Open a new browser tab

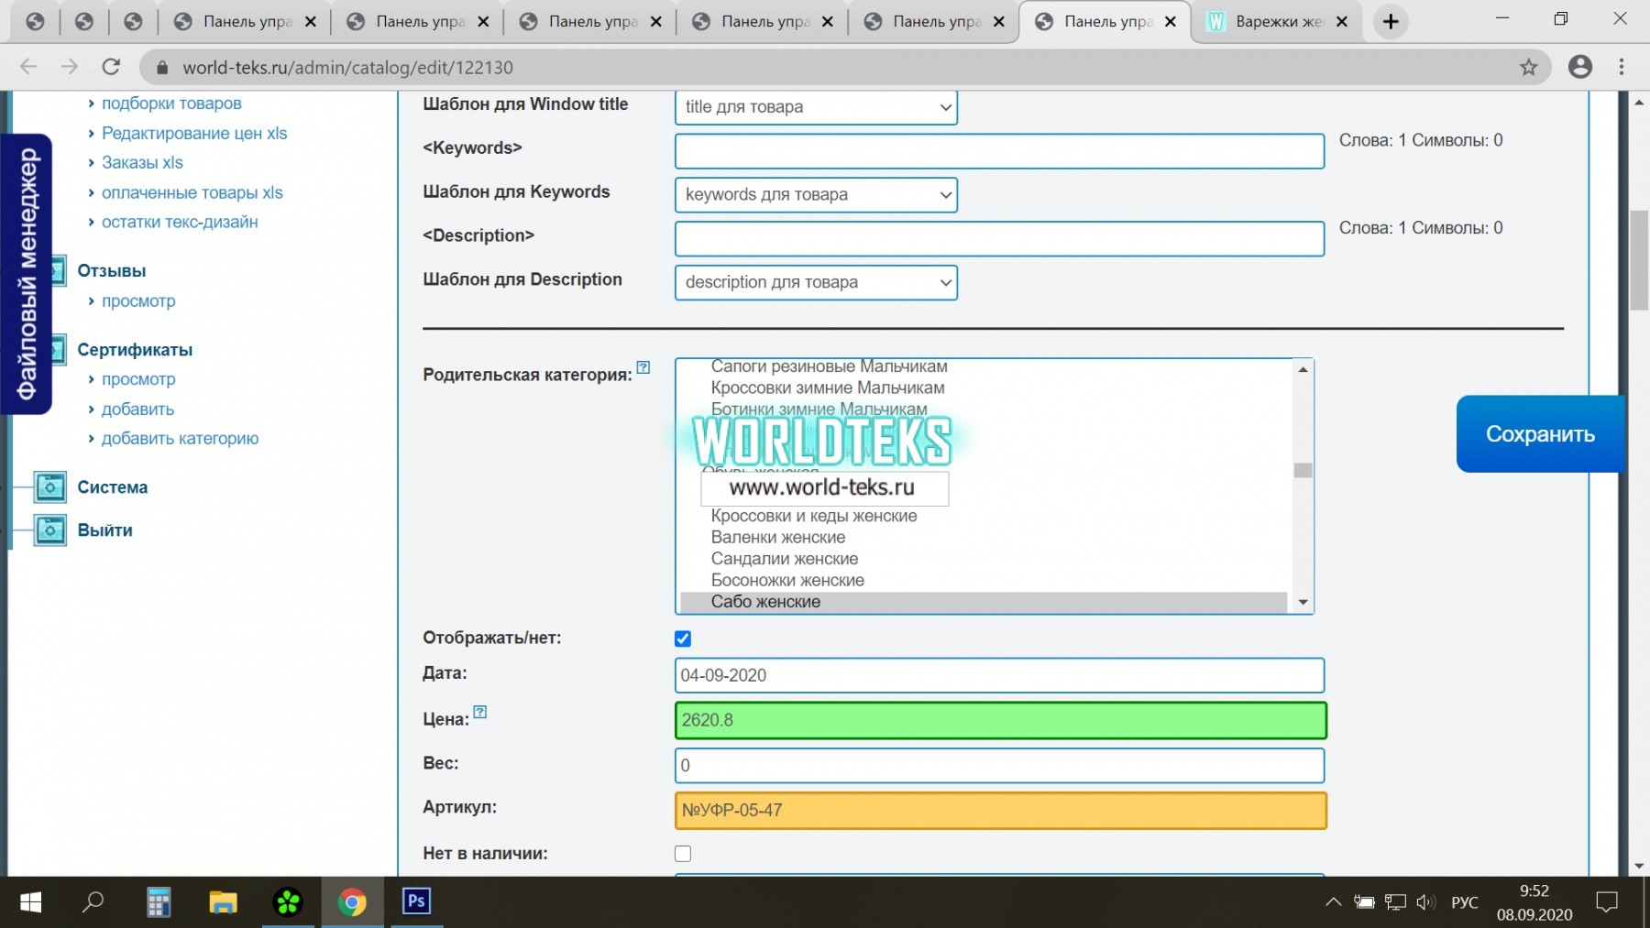point(1391,22)
